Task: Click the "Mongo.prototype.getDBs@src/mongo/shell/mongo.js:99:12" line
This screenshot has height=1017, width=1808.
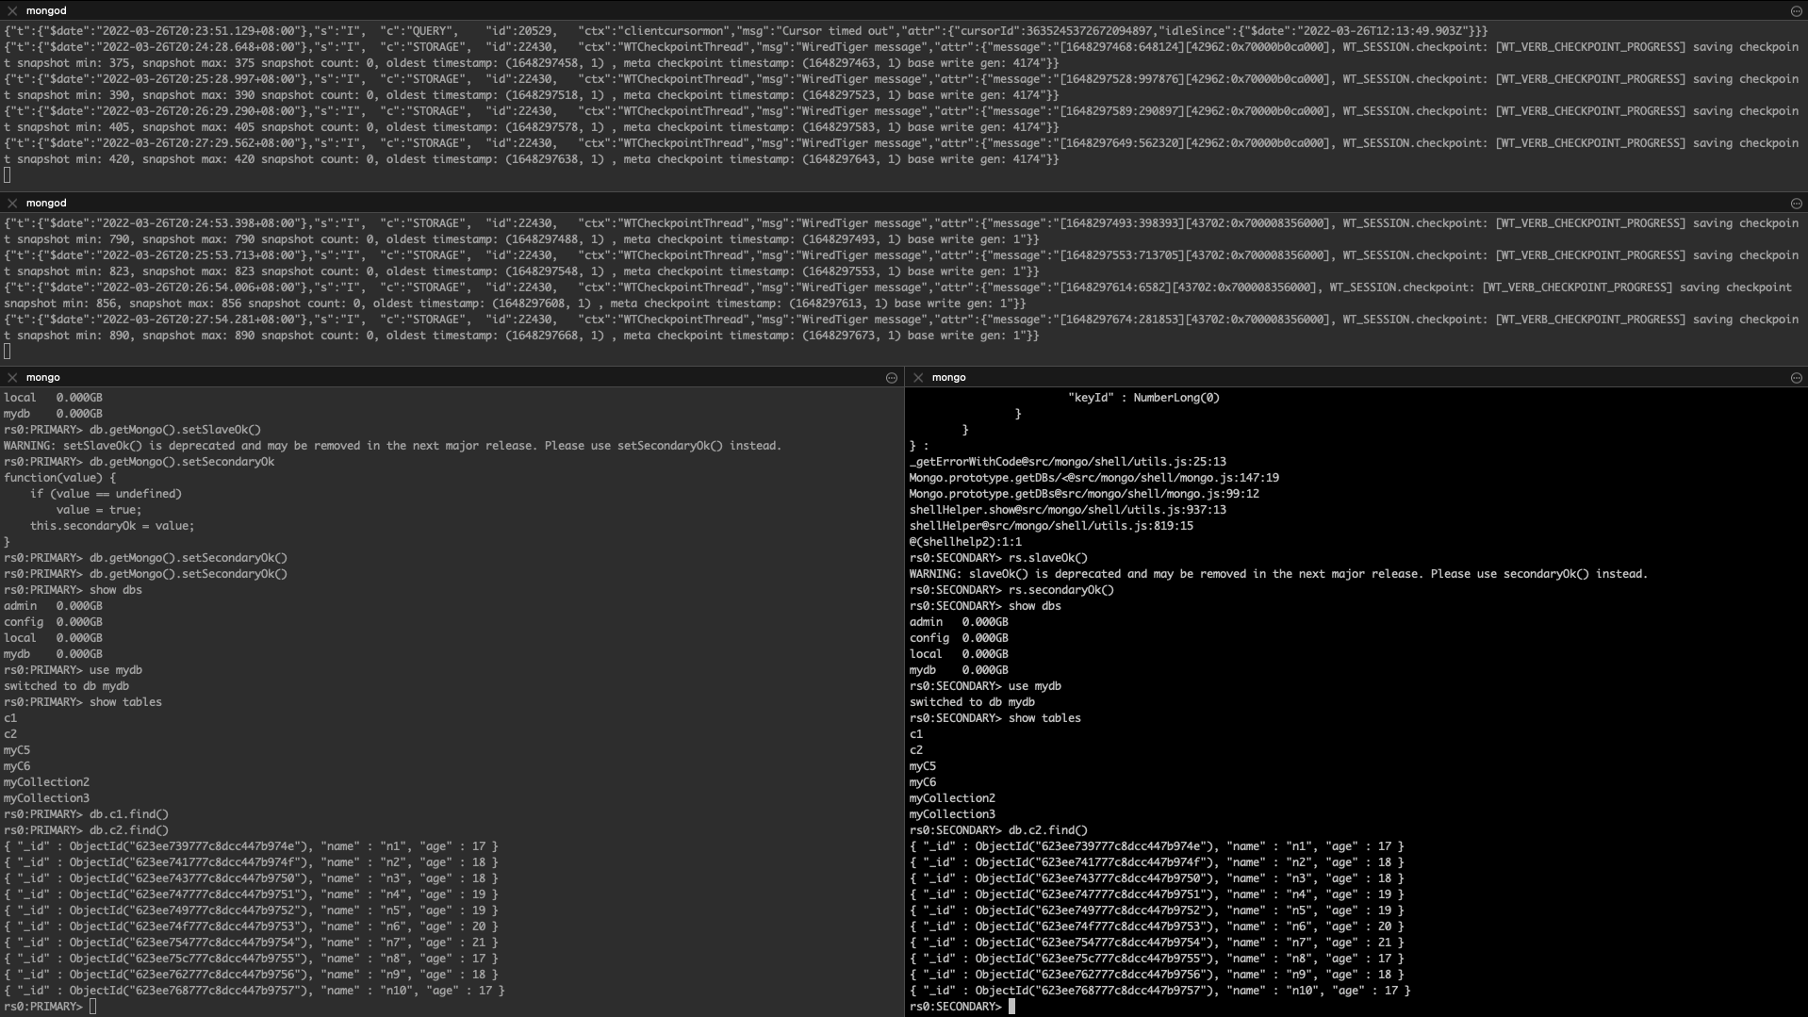Action: click(x=1084, y=494)
